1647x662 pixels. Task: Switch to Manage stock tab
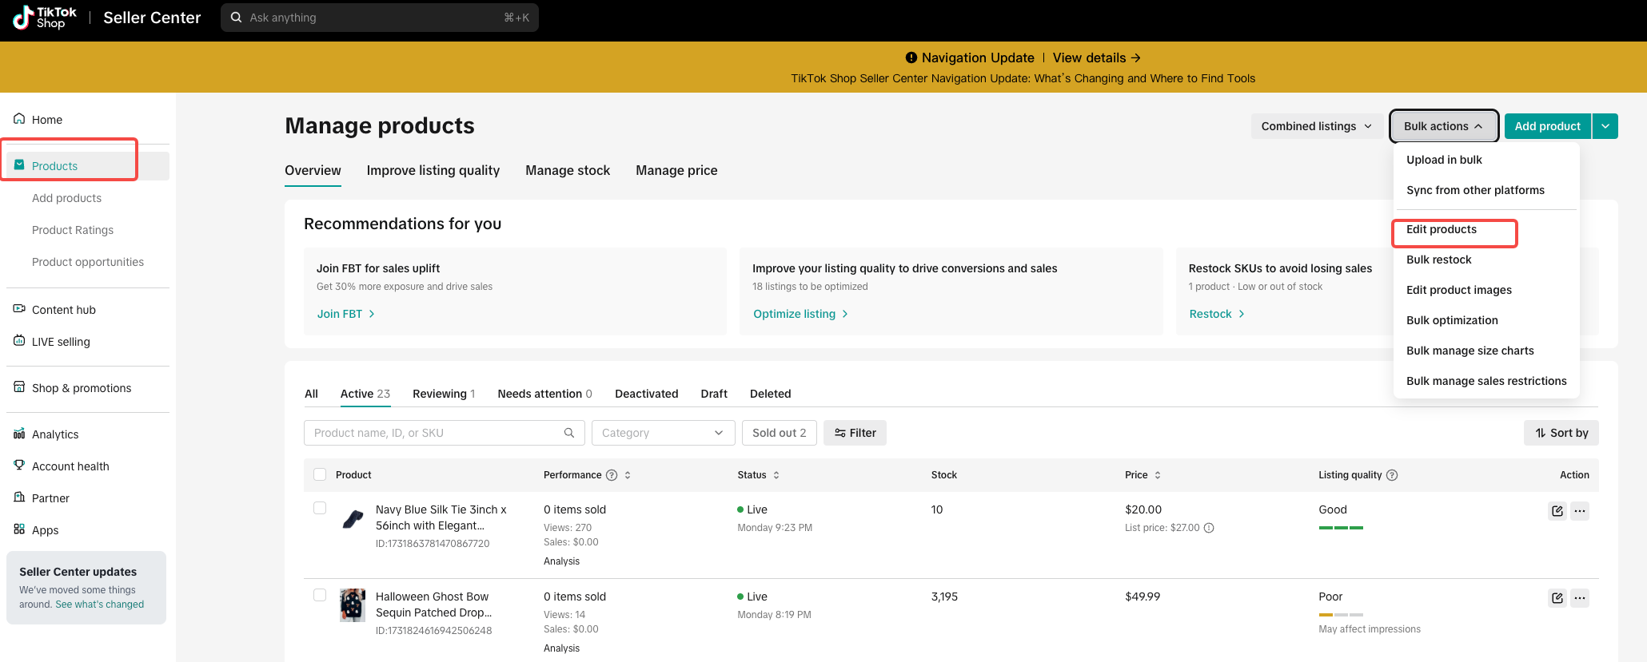pos(568,170)
